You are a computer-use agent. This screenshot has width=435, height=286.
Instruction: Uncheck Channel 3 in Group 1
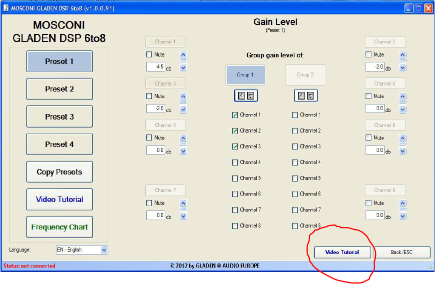[235, 146]
